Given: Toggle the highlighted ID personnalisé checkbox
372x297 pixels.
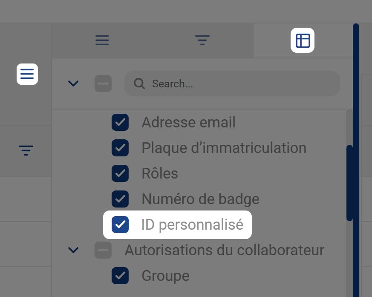Looking at the screenshot, I should point(120,225).
